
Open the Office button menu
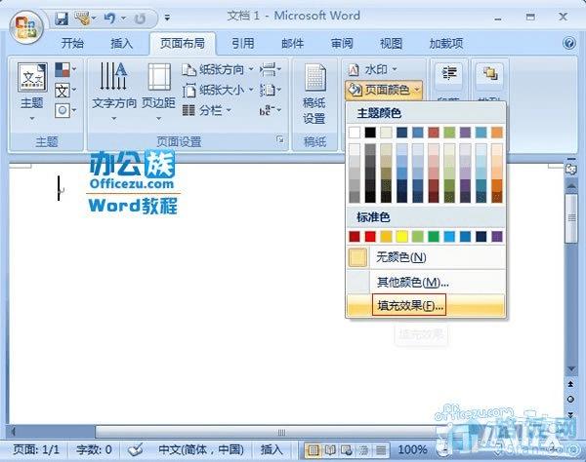click(25, 27)
